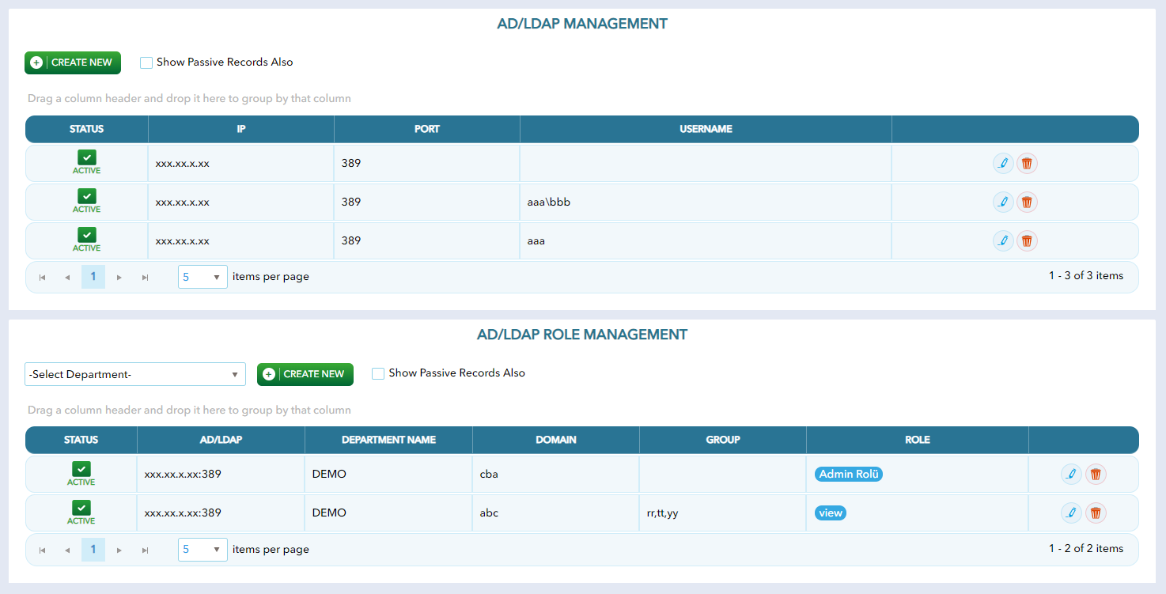Edit the cba domain role record
This screenshot has width=1166, height=594.
coord(1071,475)
